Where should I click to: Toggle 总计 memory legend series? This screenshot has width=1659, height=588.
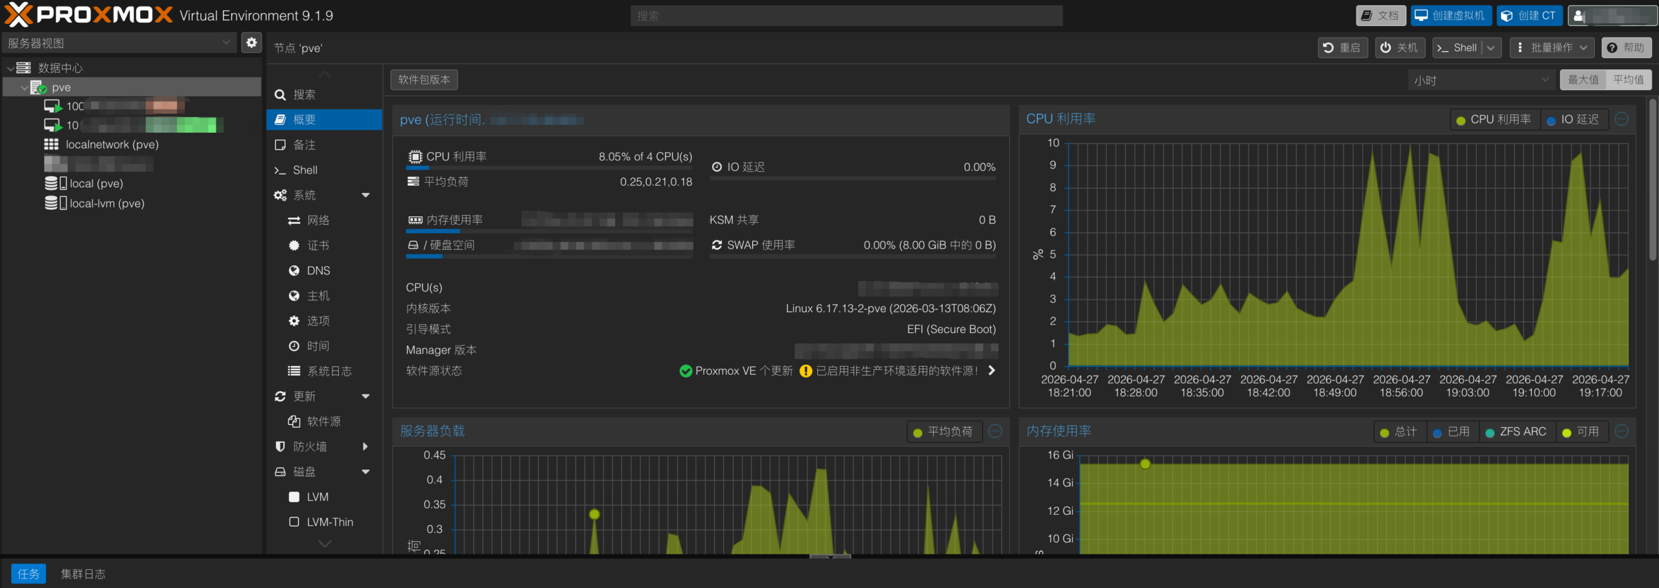[x=1399, y=432]
